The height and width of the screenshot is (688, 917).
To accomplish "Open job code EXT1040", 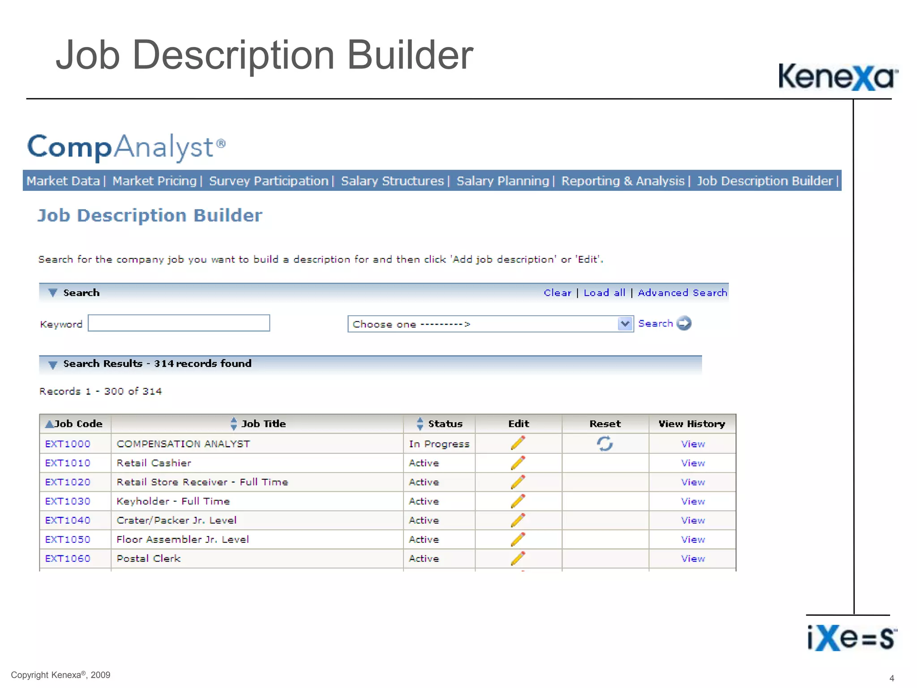I will pos(68,520).
